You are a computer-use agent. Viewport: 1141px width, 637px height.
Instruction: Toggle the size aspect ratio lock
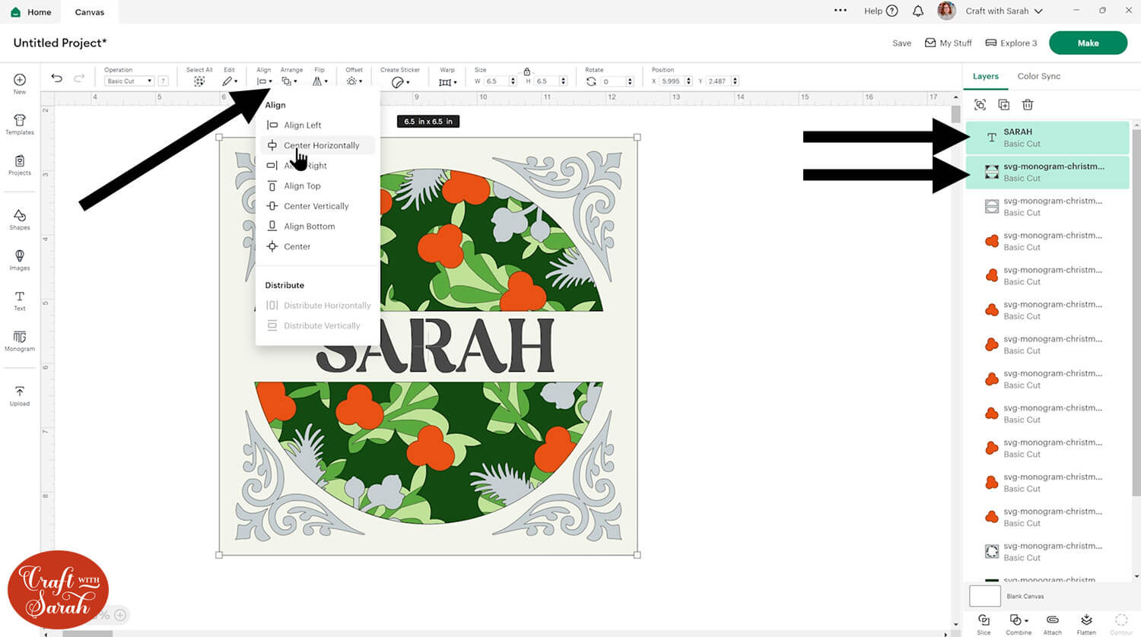coord(526,71)
